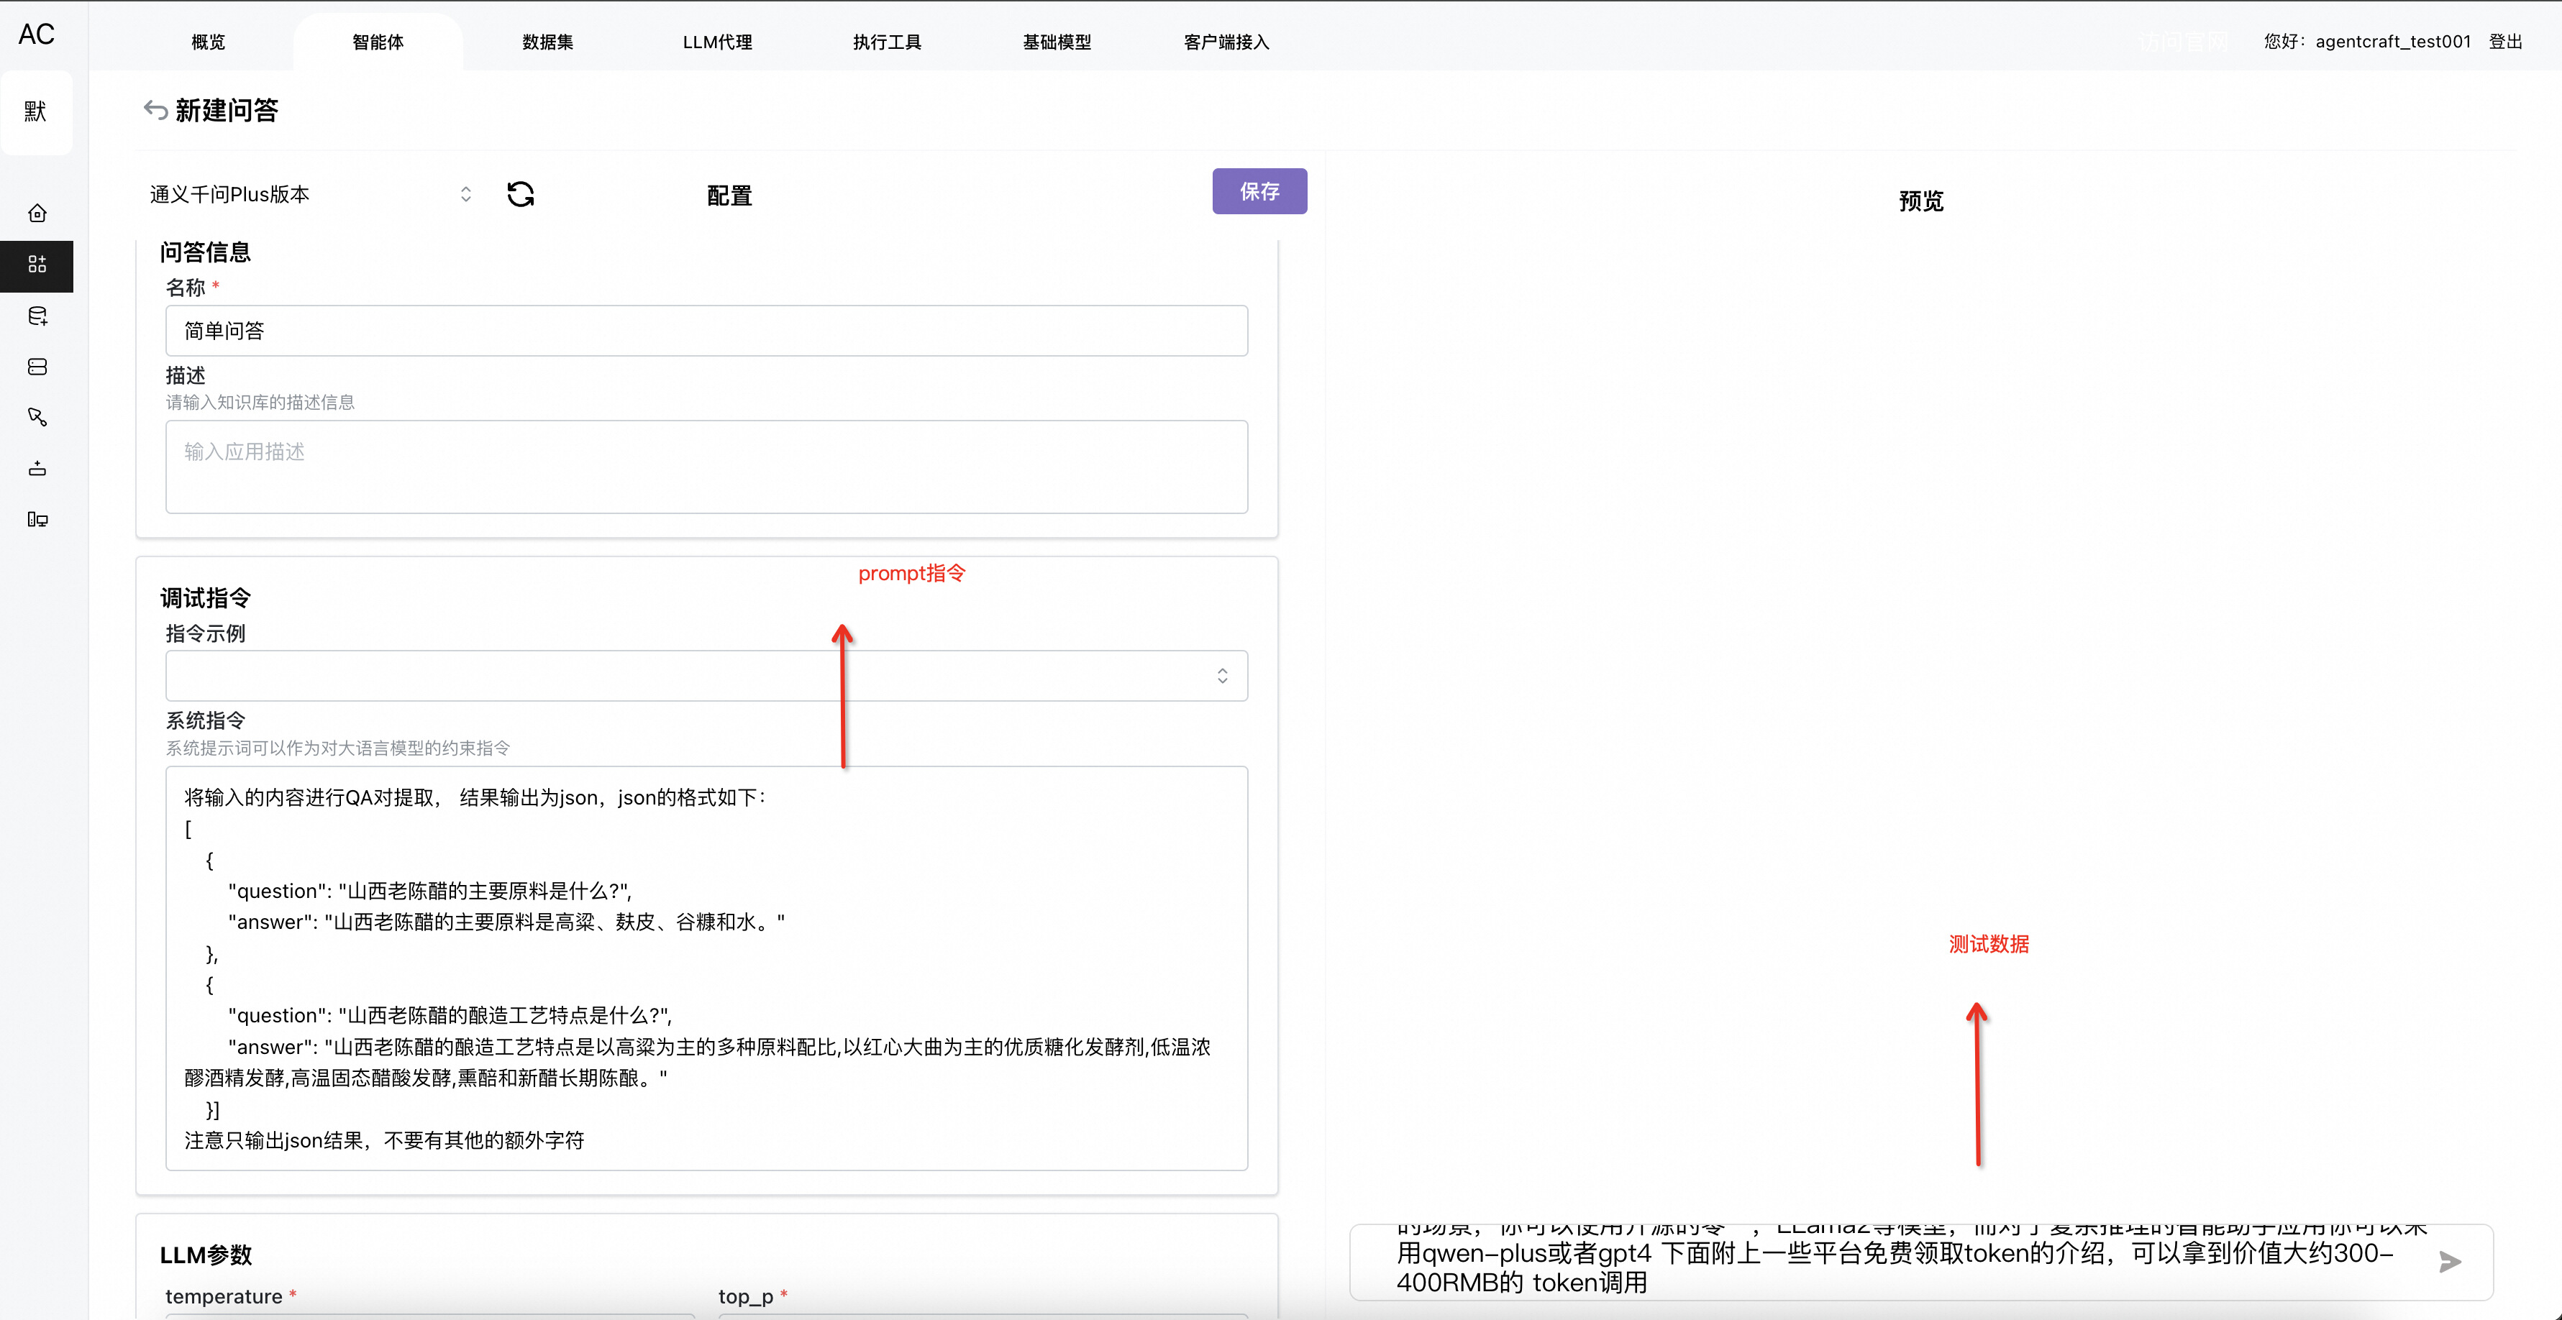This screenshot has height=1320, width=2562.
Task: Click the home icon in left sidebar
Action: 37,214
